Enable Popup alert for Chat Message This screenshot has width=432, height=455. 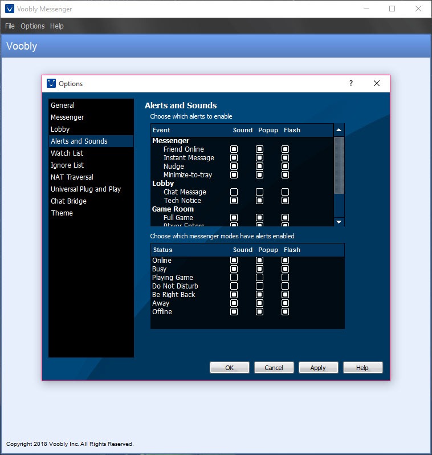point(260,192)
